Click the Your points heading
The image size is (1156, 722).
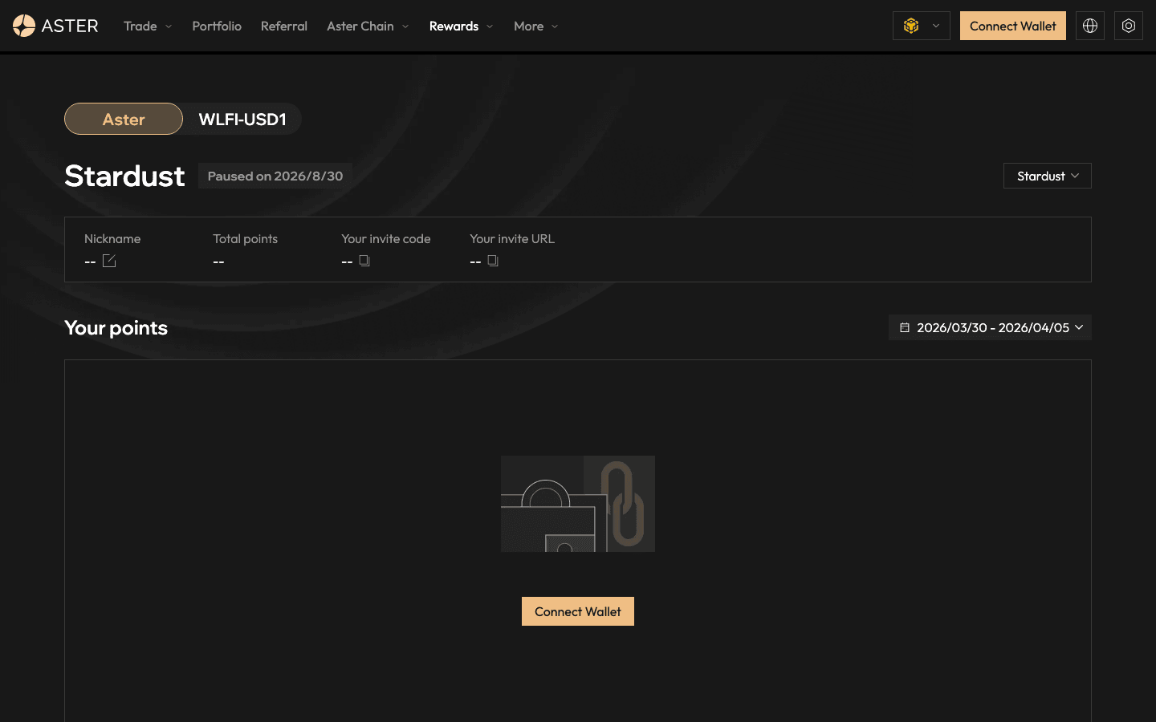(116, 327)
